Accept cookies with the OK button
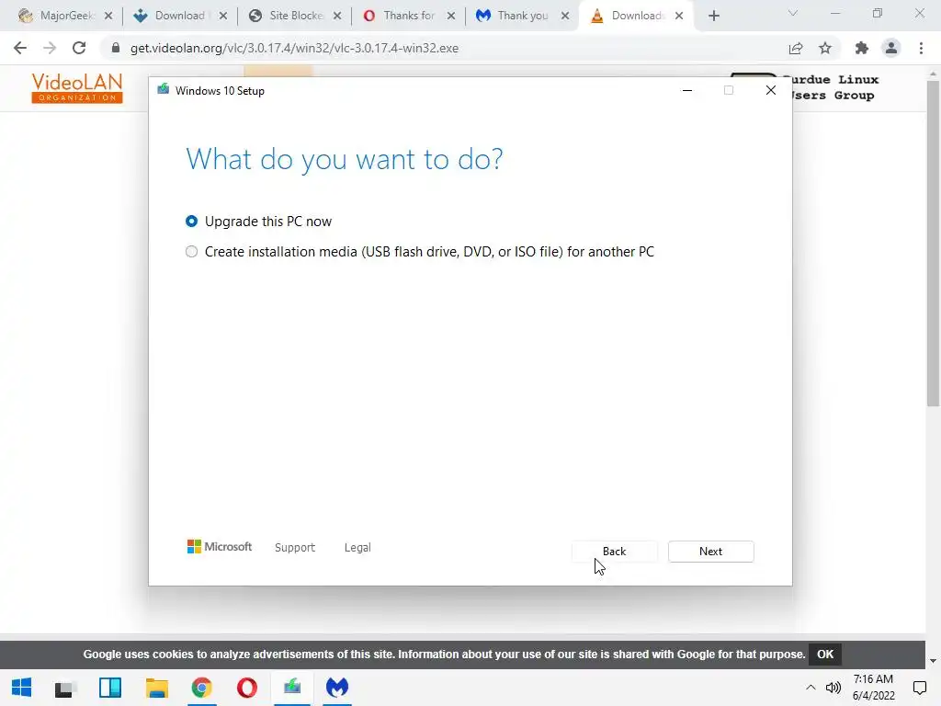Viewport: 941px width, 706px height. 825,655
